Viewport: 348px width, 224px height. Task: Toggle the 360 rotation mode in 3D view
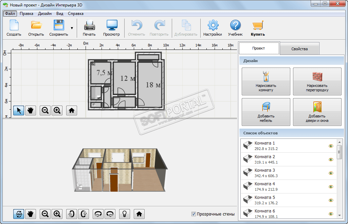click(19, 214)
